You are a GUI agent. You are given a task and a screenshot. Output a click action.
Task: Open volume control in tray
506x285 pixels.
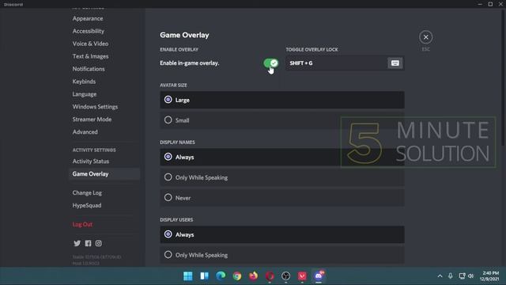471,276
